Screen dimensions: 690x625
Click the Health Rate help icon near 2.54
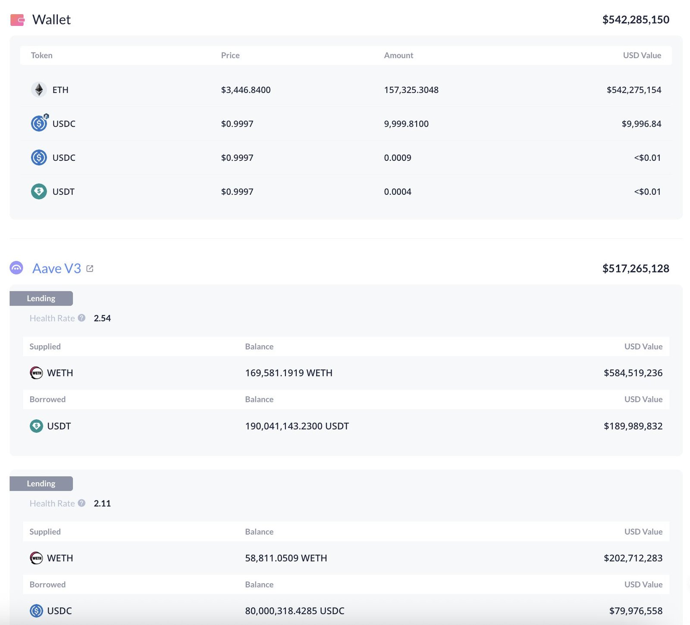click(x=82, y=318)
